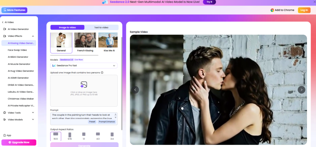Select the 16:9 aspect ratio

[x=56, y=136]
